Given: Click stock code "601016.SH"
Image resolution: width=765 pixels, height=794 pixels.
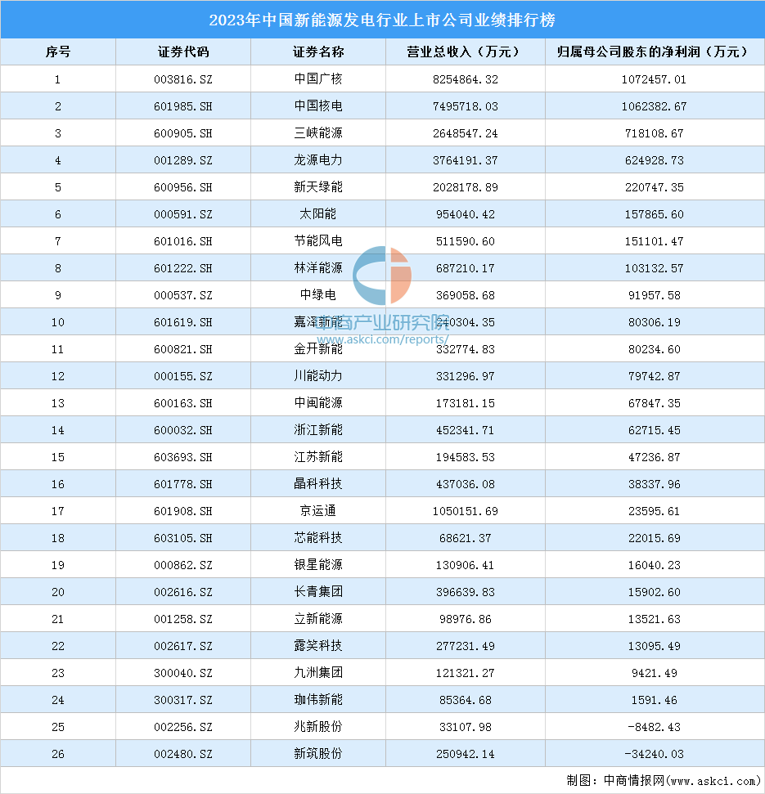Looking at the screenshot, I should (183, 241).
